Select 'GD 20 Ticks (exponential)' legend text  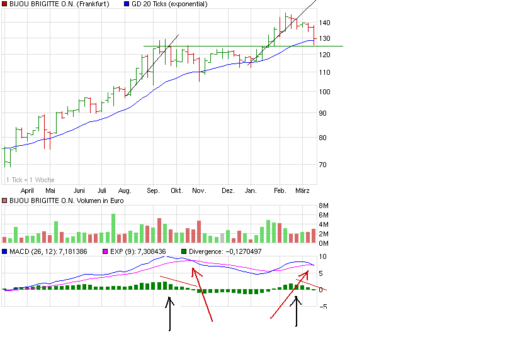coord(169,4)
